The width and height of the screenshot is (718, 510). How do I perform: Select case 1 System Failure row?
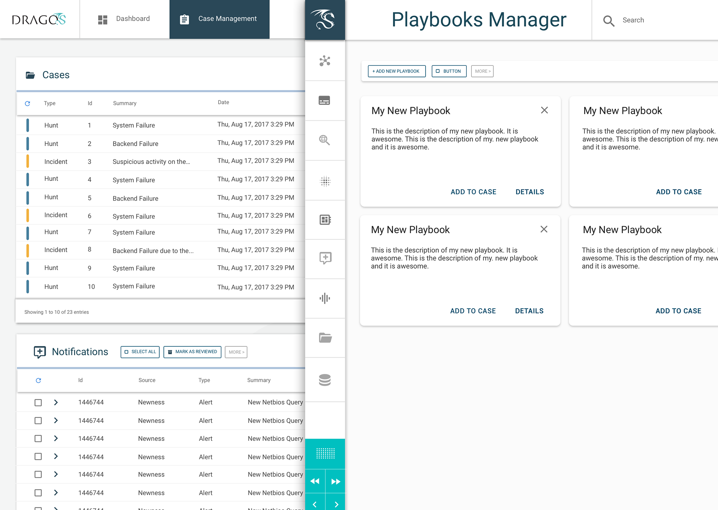click(x=161, y=125)
